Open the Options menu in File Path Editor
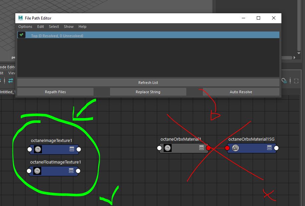The width and height of the screenshot is (305, 206). point(25,27)
